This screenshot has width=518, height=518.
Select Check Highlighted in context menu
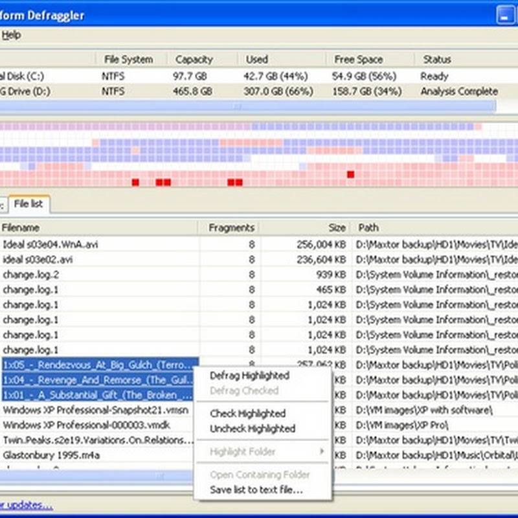pos(248,413)
